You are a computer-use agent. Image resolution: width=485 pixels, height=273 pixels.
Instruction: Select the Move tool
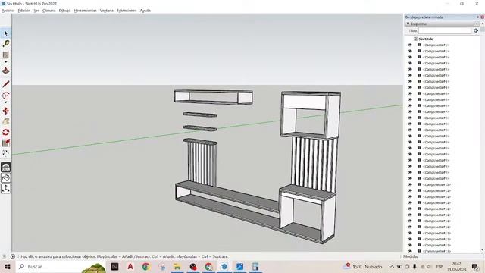5,111
